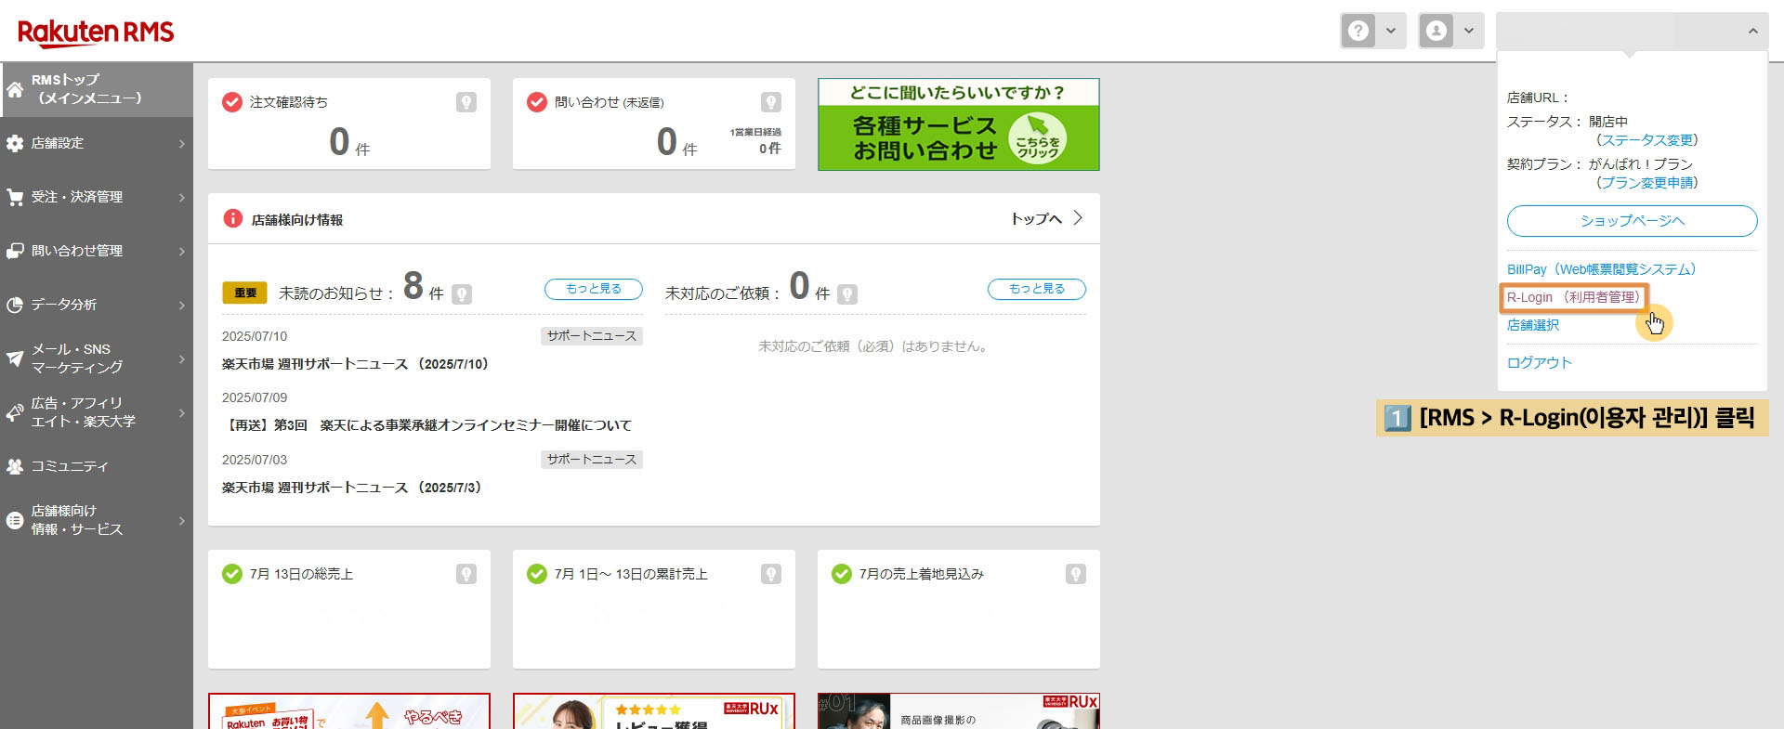Click the megaphone icon for 広告・アフィリエイト

15,412
